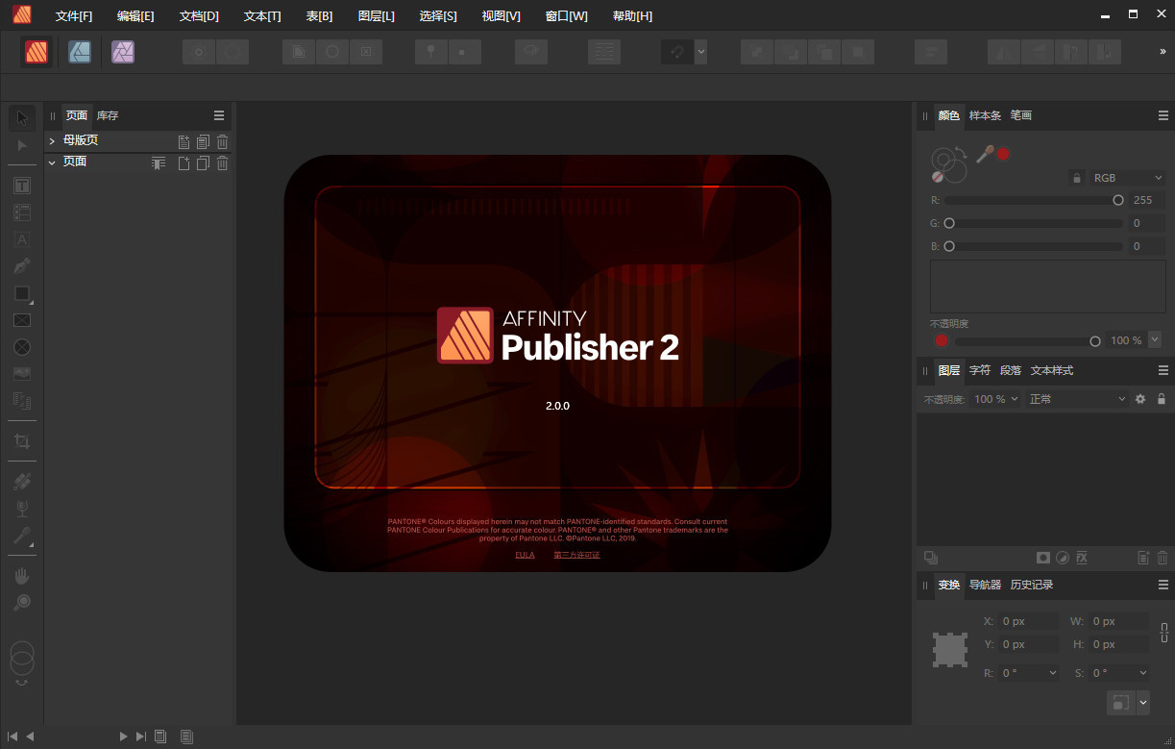This screenshot has height=749, width=1175.
Task: Select the Hand tool
Action: 21,575
